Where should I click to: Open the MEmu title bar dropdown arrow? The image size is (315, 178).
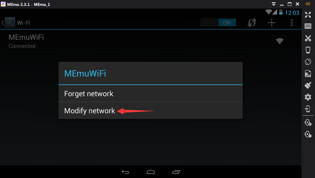tap(273, 4)
